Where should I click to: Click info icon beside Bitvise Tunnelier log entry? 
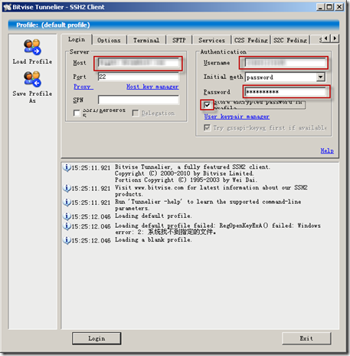pyautogui.click(x=67, y=167)
